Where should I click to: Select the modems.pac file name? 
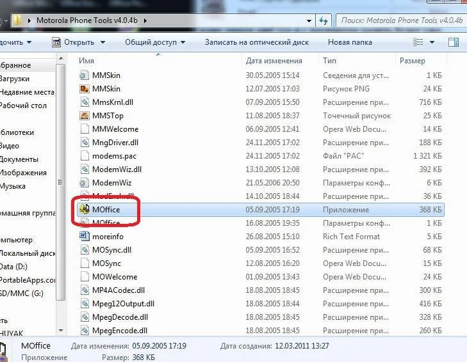click(115, 155)
